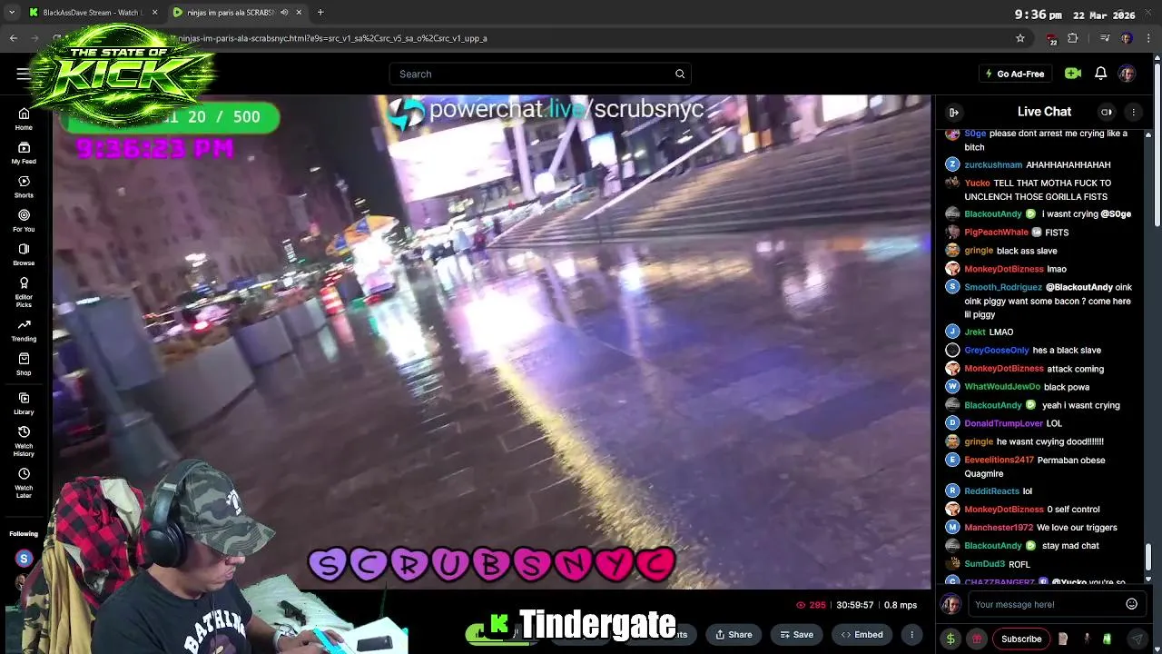The width and height of the screenshot is (1162, 654).
Task: Open the Home sidebar icon
Action: (x=24, y=119)
